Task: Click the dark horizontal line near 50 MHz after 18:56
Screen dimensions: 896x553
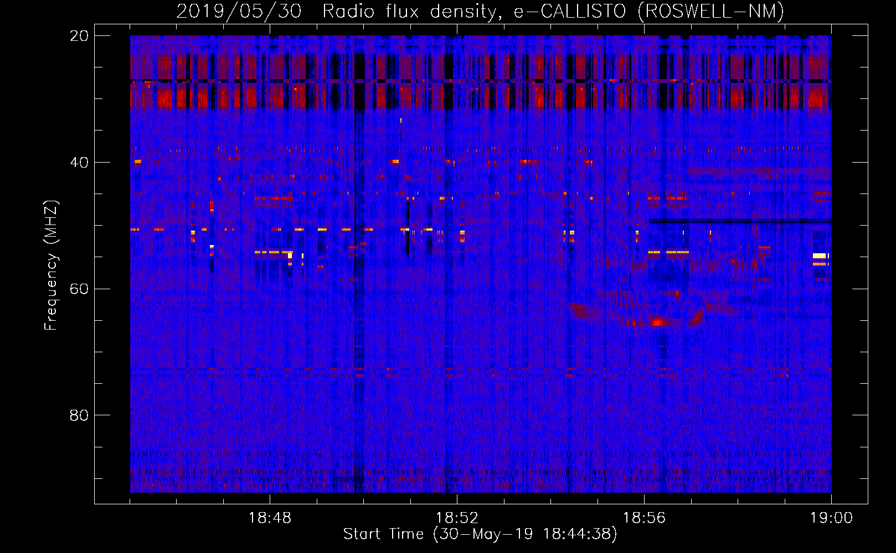Action: (740, 222)
